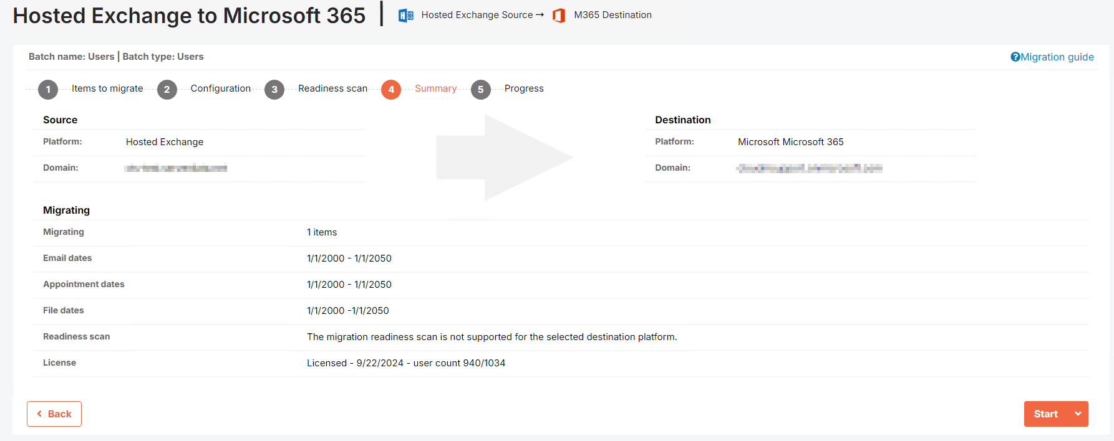Click the Hosted Exchange to Microsoft 365 title
Screen dimensions: 1114x441
pyautogui.click(x=189, y=16)
